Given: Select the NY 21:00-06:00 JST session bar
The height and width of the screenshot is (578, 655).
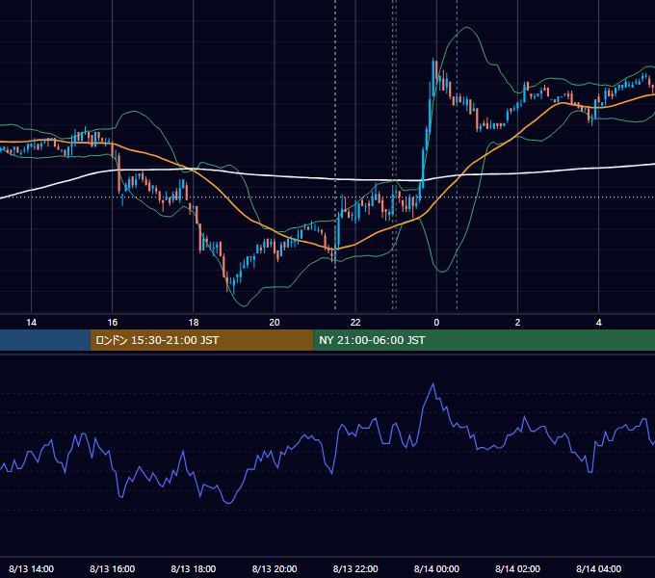Looking at the screenshot, I should [x=485, y=340].
